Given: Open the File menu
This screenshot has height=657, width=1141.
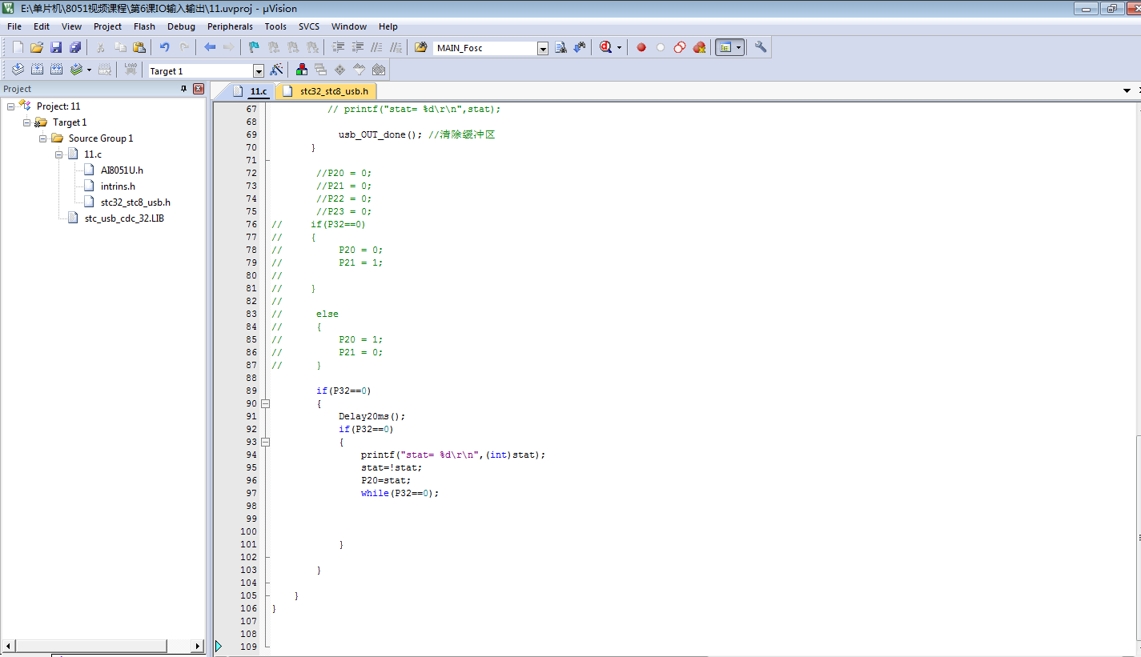Looking at the screenshot, I should pos(14,26).
